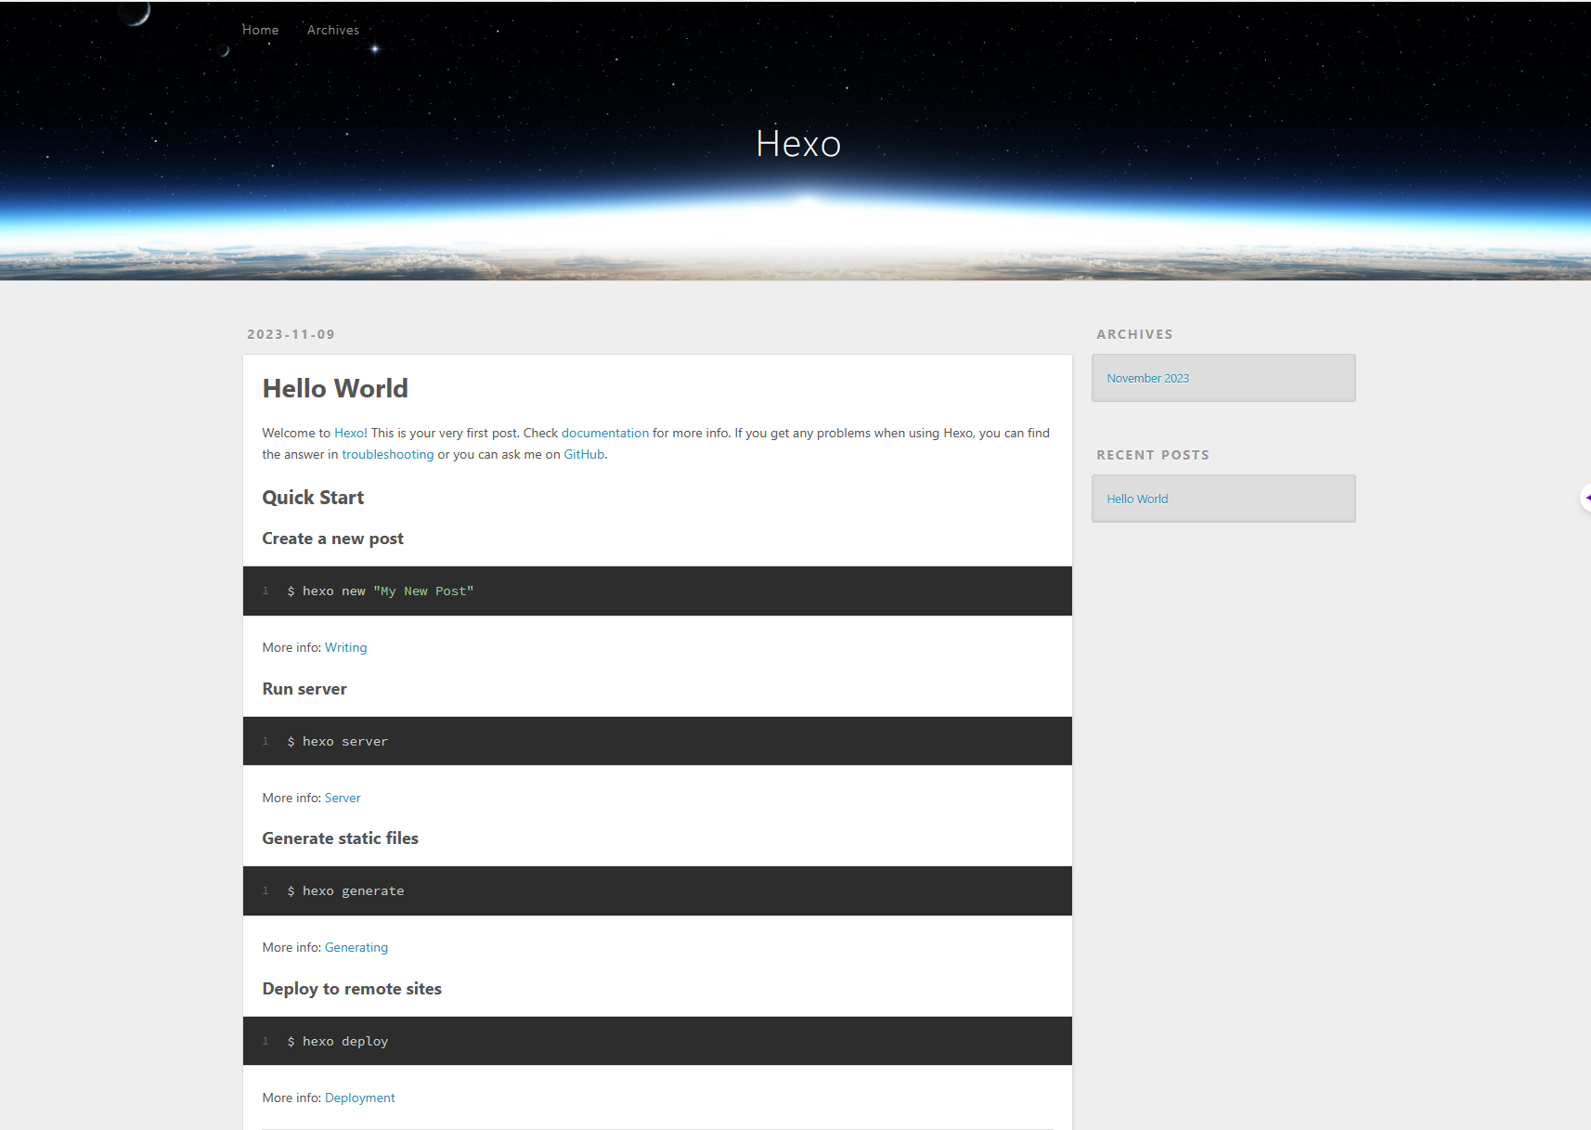Open the Deployment more info link
The image size is (1591, 1130).
pyautogui.click(x=360, y=1098)
